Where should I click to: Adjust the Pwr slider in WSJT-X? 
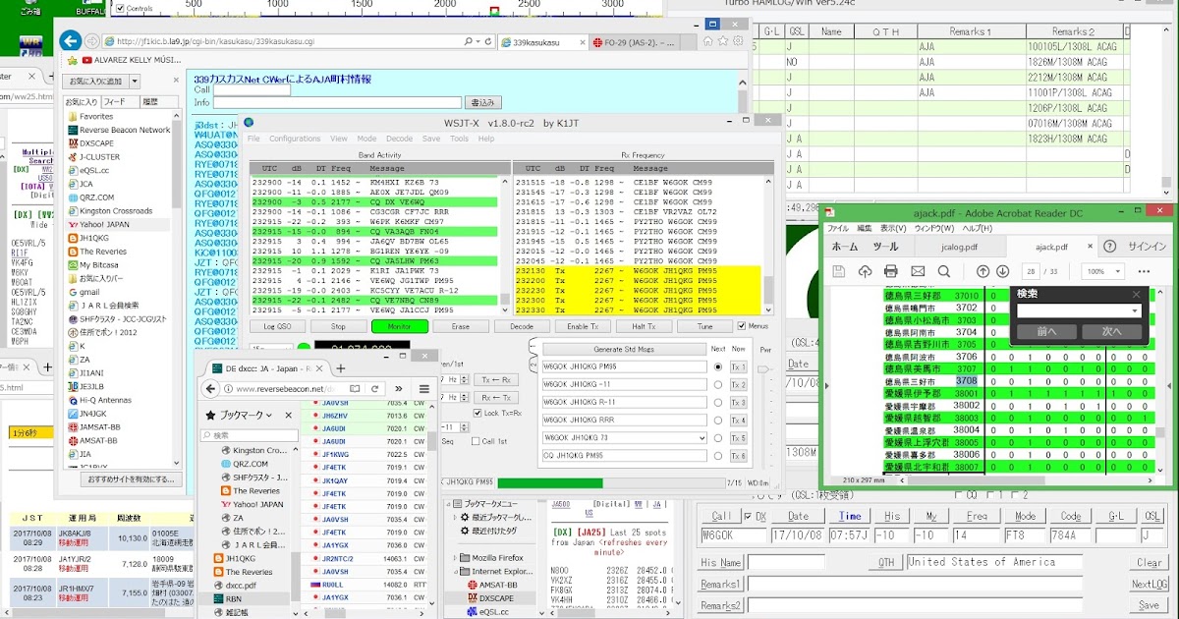pyautogui.click(x=763, y=369)
